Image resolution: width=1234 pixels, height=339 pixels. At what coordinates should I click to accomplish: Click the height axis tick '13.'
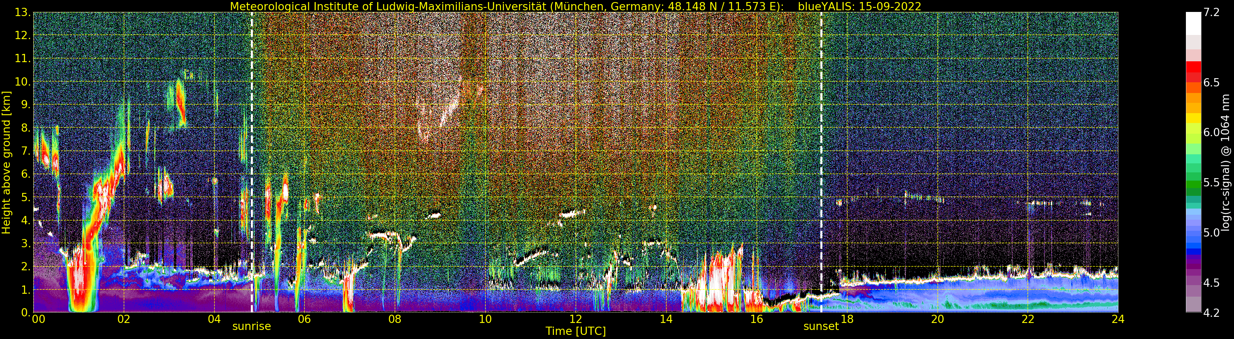click(x=23, y=12)
